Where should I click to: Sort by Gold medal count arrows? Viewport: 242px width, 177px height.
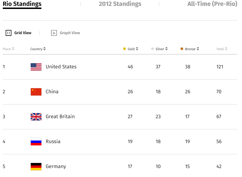coord(137,49)
